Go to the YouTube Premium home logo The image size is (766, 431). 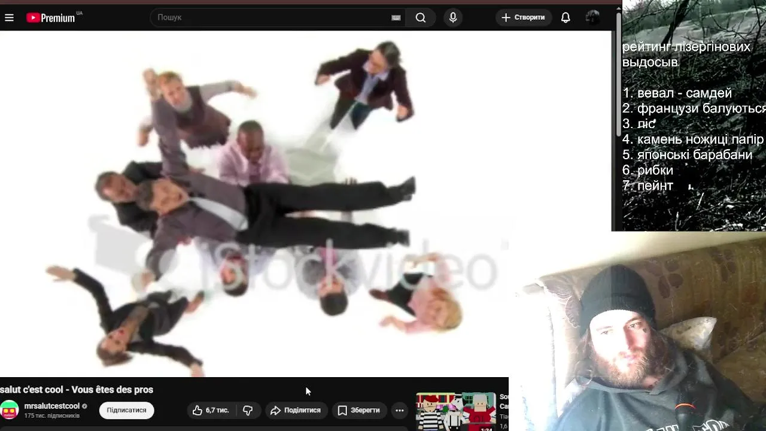coord(51,17)
